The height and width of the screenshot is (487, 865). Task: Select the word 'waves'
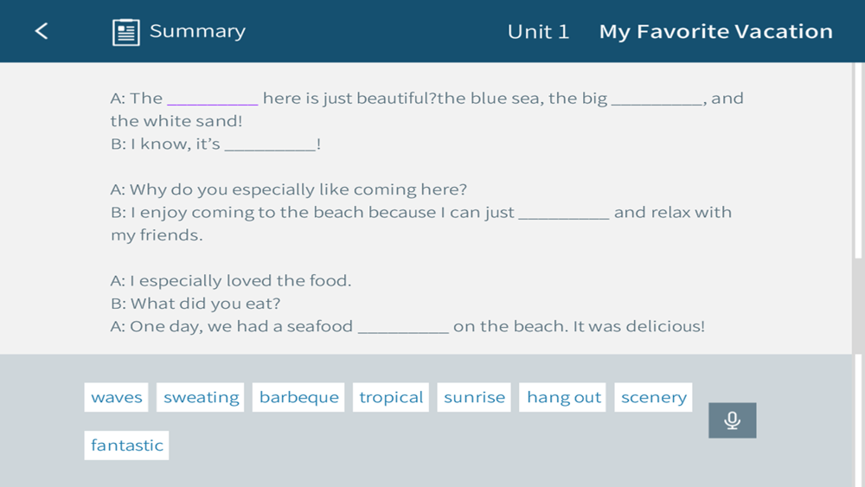tap(116, 397)
